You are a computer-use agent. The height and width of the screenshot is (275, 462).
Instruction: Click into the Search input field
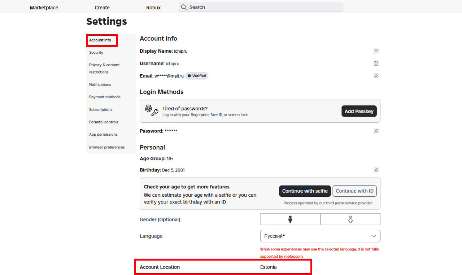point(263,7)
